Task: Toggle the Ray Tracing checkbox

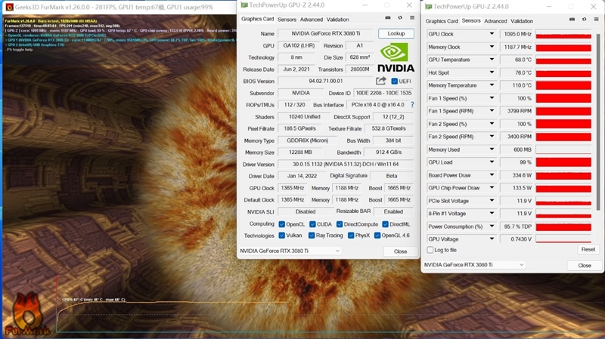Action: tap(312, 236)
